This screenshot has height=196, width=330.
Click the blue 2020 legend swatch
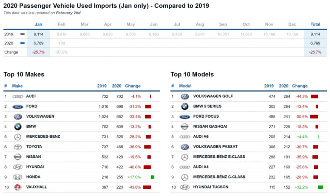(22, 43)
